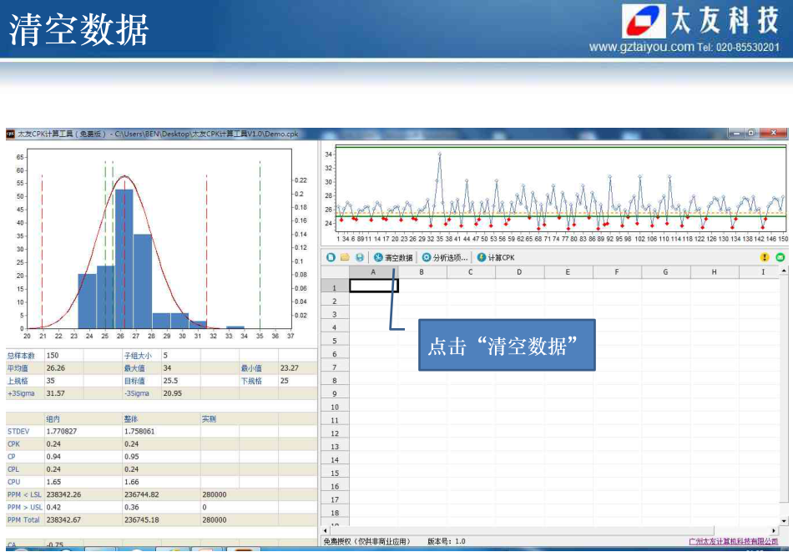The image size is (793, 552).
Task: Select row 5 header
Action: [x=335, y=341]
